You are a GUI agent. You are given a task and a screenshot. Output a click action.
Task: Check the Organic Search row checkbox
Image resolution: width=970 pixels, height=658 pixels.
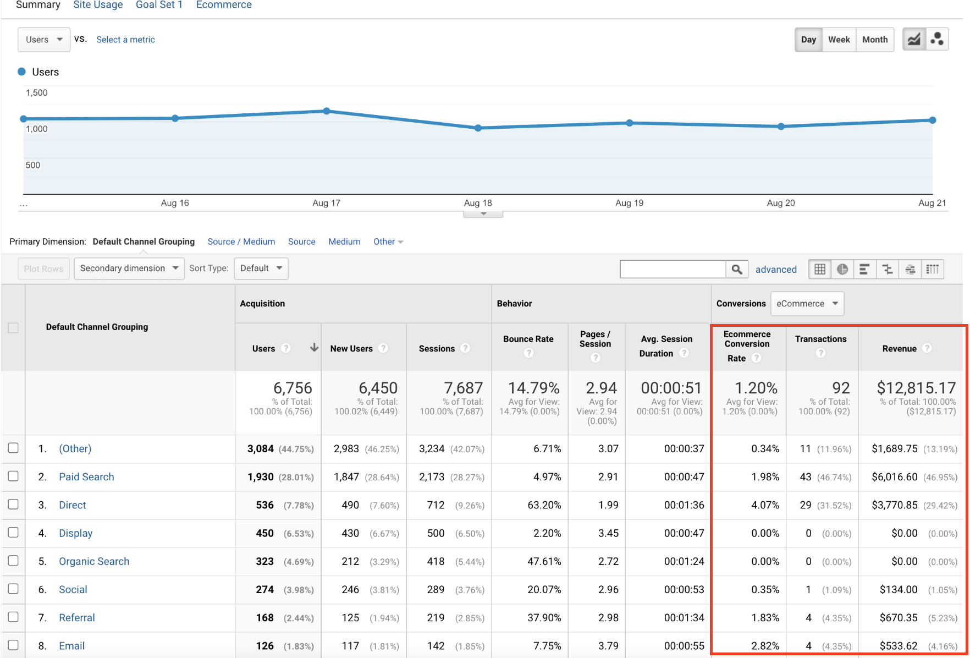point(13,560)
